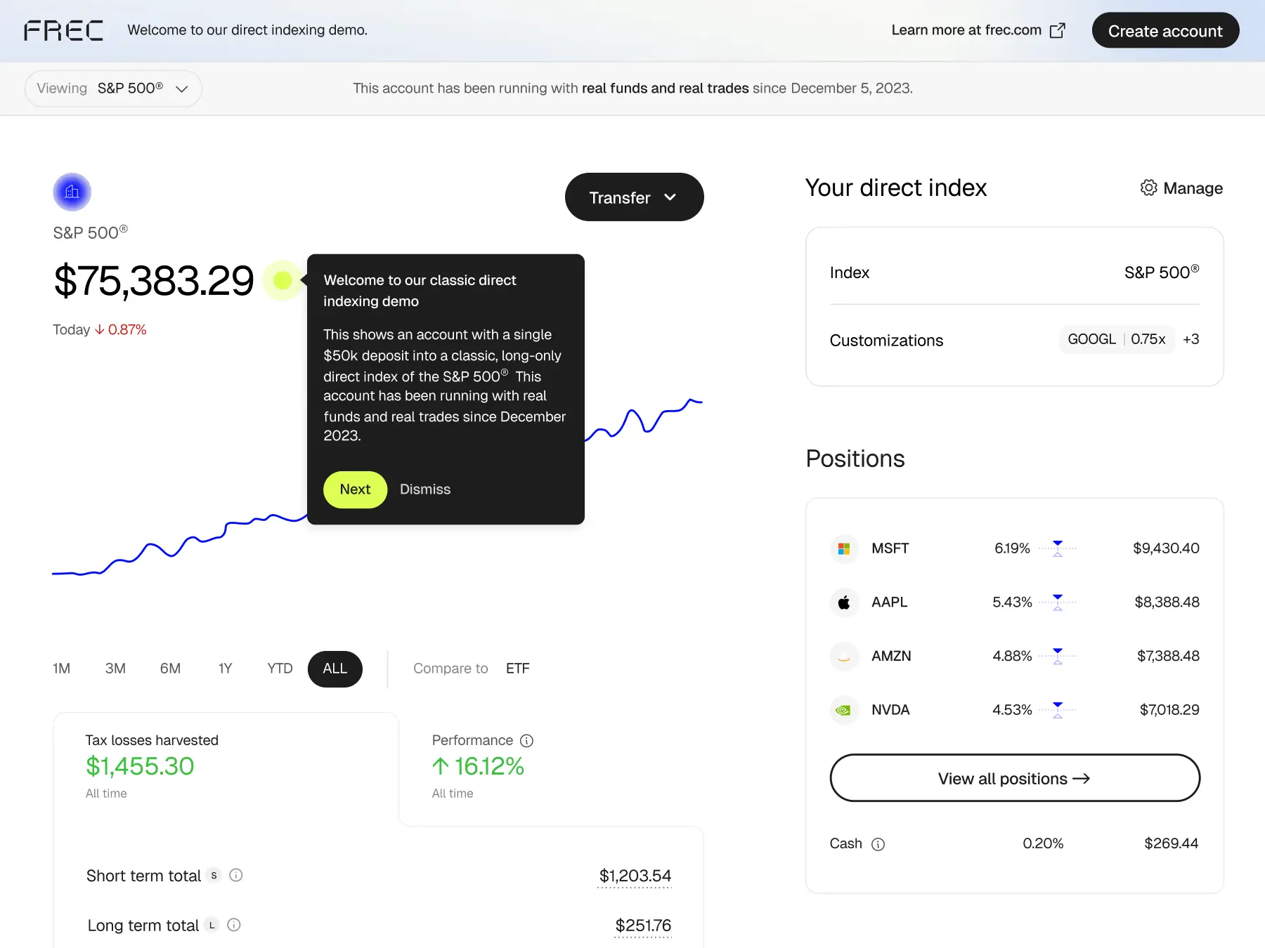This screenshot has height=948, width=1265.
Task: Click the AAPL ticker label
Action: point(890,603)
